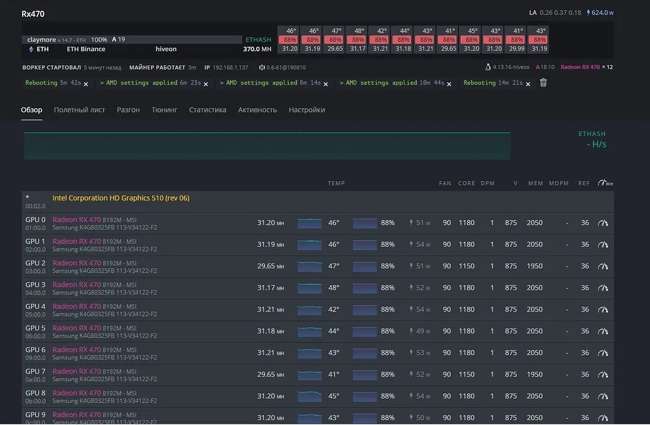Click the hiveon pool name
This screenshot has height=425, width=650.
(x=166, y=50)
